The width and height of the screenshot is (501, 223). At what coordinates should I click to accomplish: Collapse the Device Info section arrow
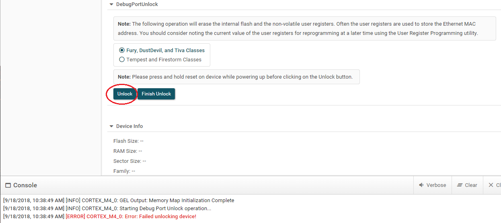pos(111,126)
